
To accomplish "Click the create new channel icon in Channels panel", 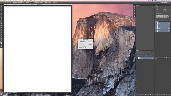I will pyautogui.click(x=167, y=57).
